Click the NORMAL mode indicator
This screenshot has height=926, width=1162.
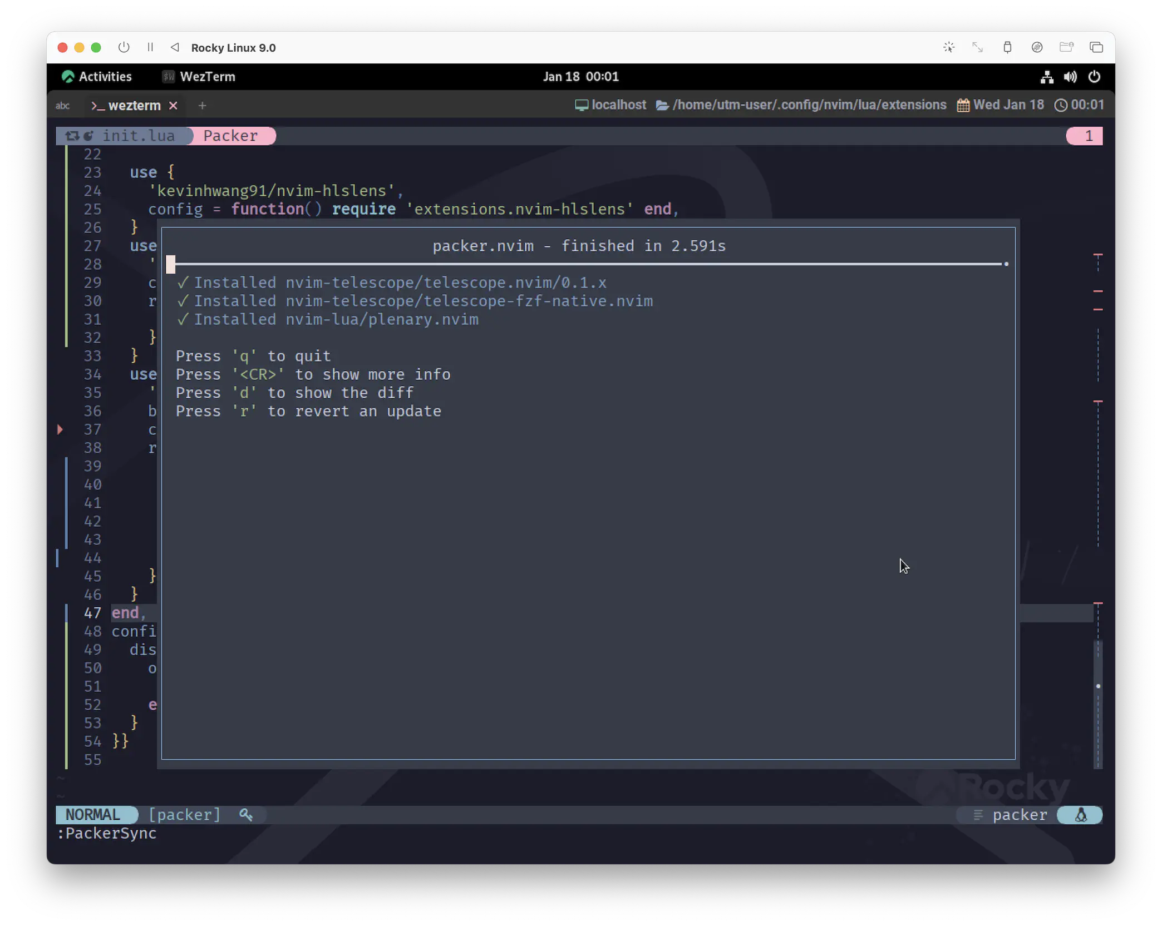92,815
